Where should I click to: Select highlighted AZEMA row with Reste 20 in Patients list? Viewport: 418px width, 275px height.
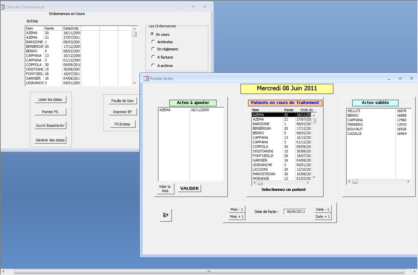pos(281,115)
